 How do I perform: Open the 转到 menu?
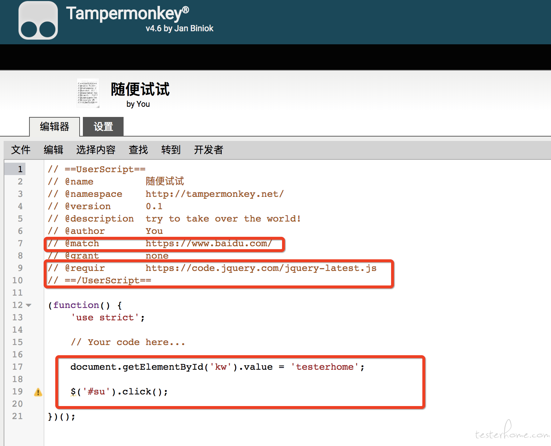(x=171, y=150)
